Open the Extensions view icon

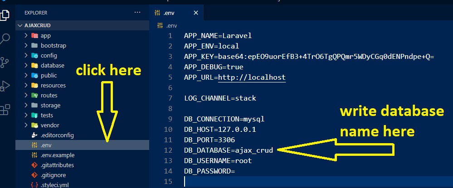(x=5, y=109)
